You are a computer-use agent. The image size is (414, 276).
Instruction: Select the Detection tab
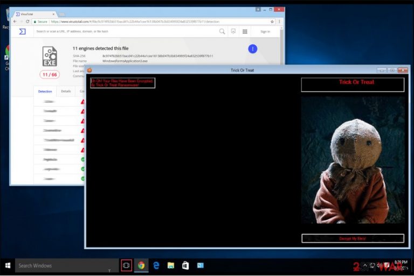pyautogui.click(x=45, y=91)
